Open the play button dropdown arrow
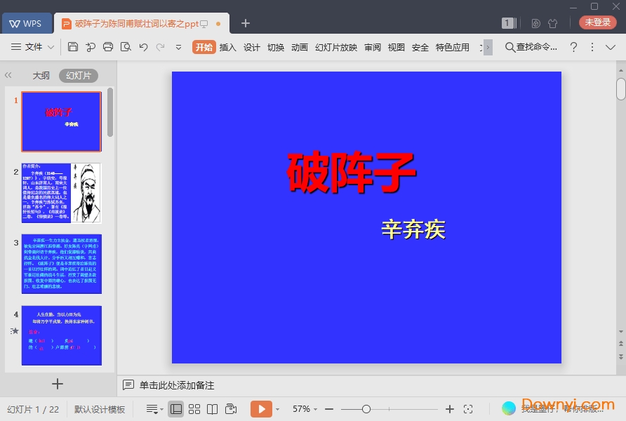The width and height of the screenshot is (626, 421). click(277, 408)
